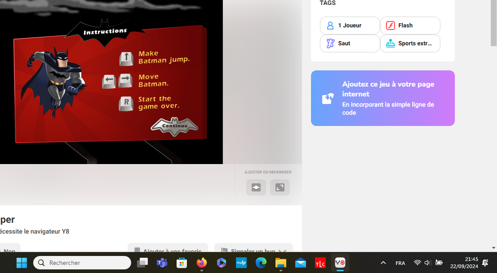Click the battery status icon
This screenshot has width=497, height=273.
[439, 262]
